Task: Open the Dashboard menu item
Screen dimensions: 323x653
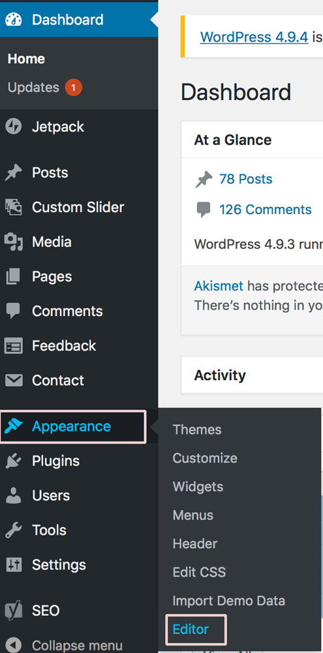Action: pos(79,20)
